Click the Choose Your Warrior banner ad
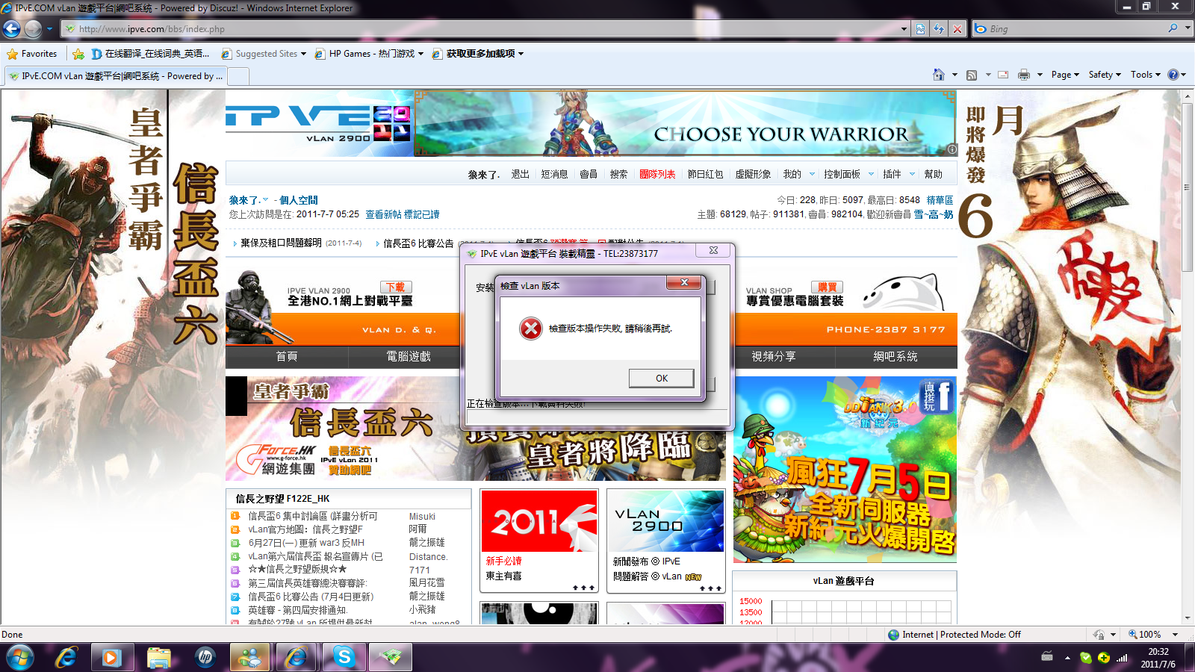 [x=685, y=124]
